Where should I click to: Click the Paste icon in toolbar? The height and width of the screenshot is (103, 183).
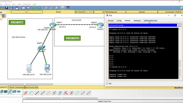point(29,8)
